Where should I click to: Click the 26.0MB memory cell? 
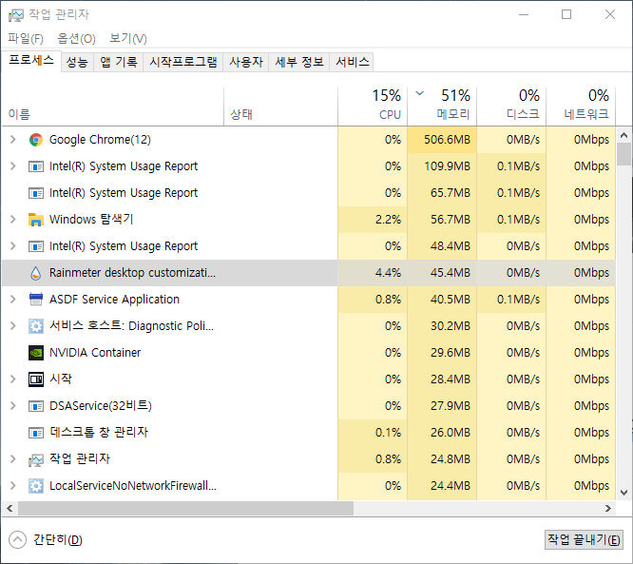[442, 433]
